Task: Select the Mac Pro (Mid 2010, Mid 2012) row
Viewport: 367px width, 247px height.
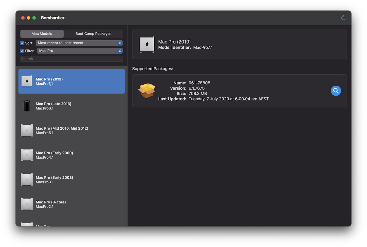Action: pyautogui.click(x=72, y=130)
